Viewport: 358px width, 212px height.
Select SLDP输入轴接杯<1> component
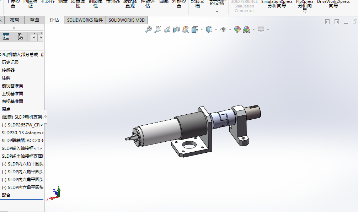[22, 148]
